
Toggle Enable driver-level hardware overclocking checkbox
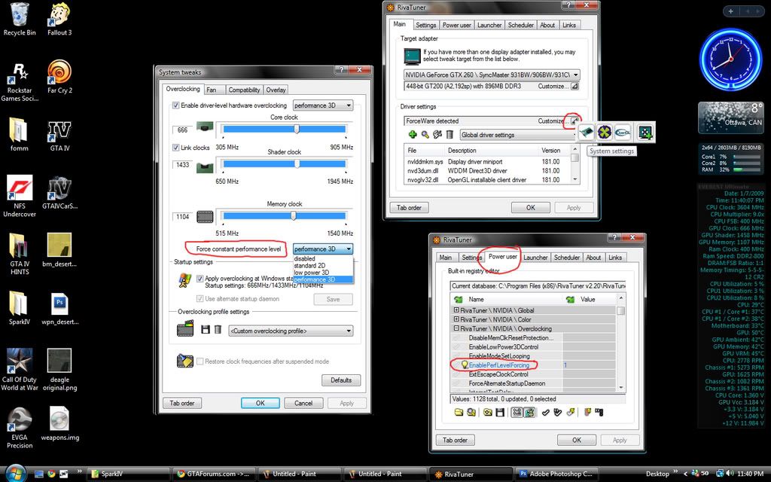coord(177,105)
